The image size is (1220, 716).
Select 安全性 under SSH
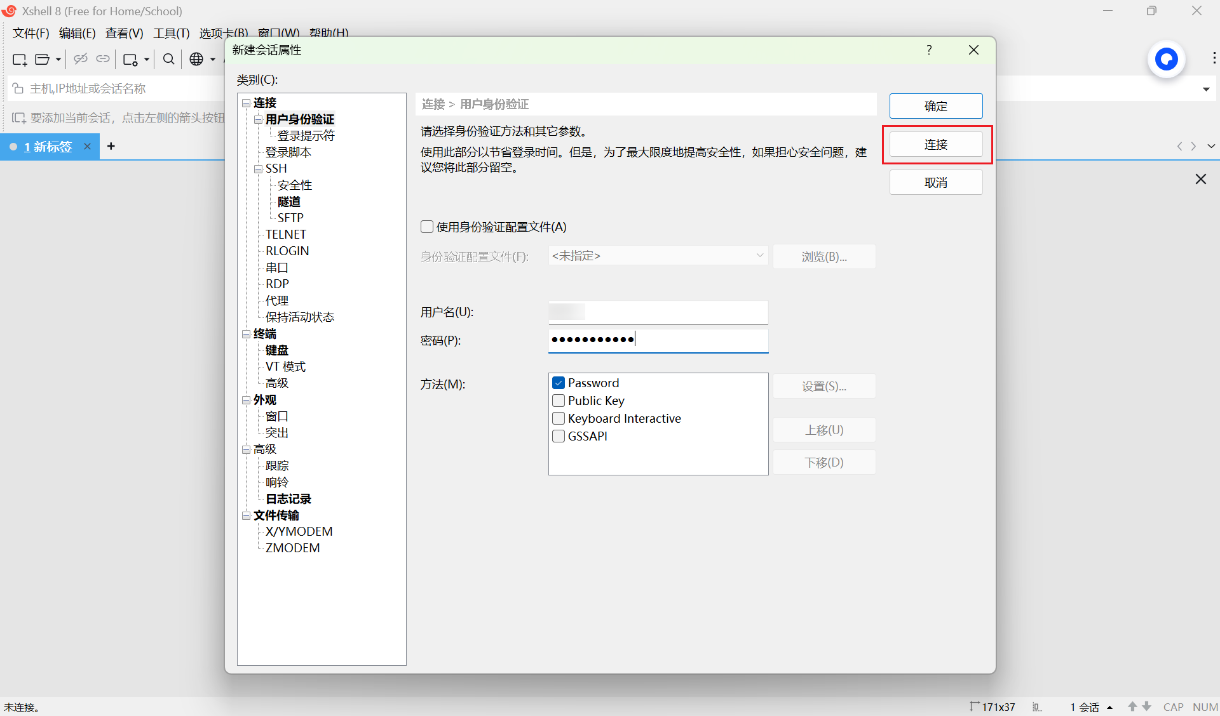tap(295, 185)
